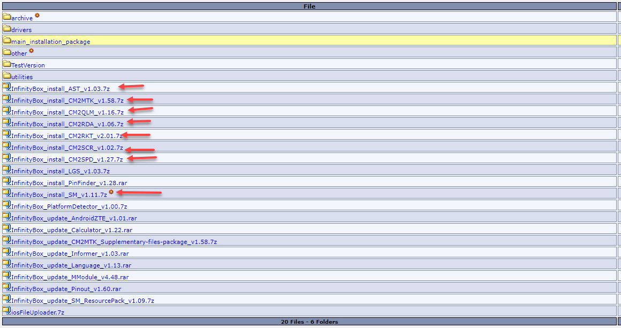Click the '20 Files - 6 Folders' footer
621x328 pixels.
point(309,322)
